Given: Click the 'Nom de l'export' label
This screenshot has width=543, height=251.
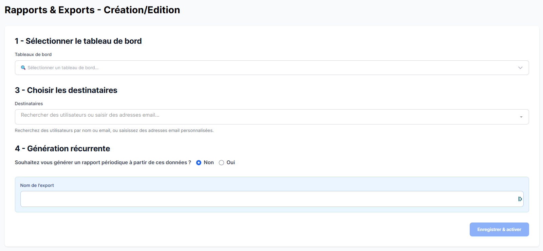Looking at the screenshot, I should [x=37, y=186].
